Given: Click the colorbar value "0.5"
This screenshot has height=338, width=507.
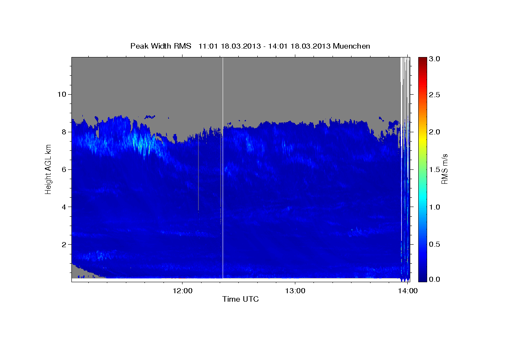Looking at the screenshot, I should (435, 245).
